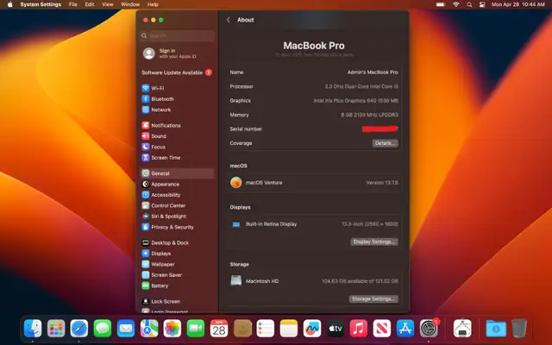The height and width of the screenshot is (345, 552).
Task: Click the name value Admin's MacBook Pro
Action: tap(373, 72)
